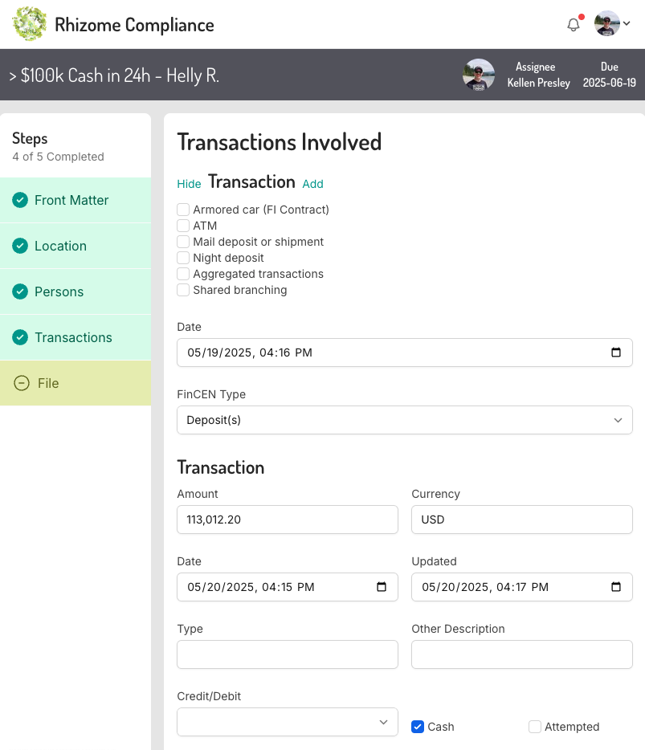Click the assignee Kellen Presley avatar
645x750 pixels.
[479, 75]
